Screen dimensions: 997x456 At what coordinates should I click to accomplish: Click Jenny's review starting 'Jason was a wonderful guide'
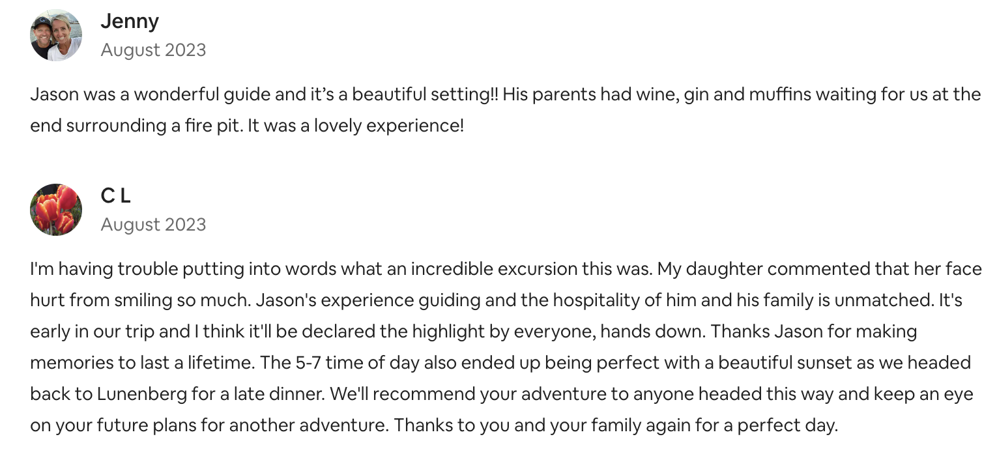click(505, 109)
